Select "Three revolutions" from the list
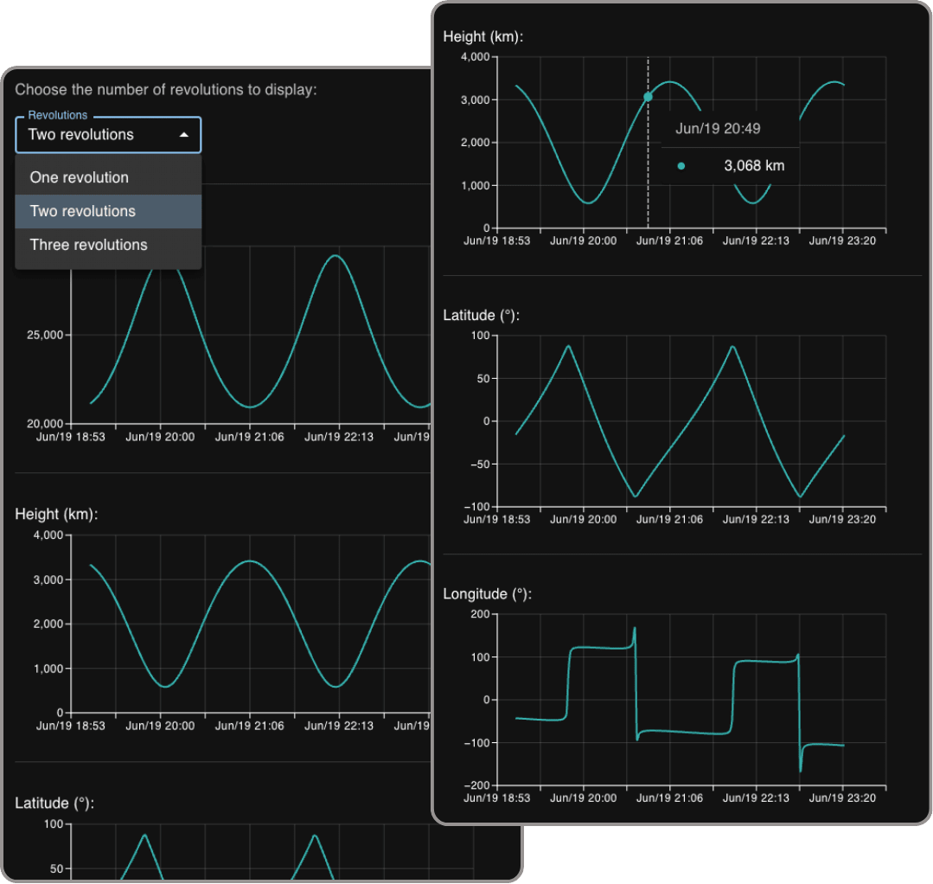Viewport: 933px width, 884px height. [88, 245]
